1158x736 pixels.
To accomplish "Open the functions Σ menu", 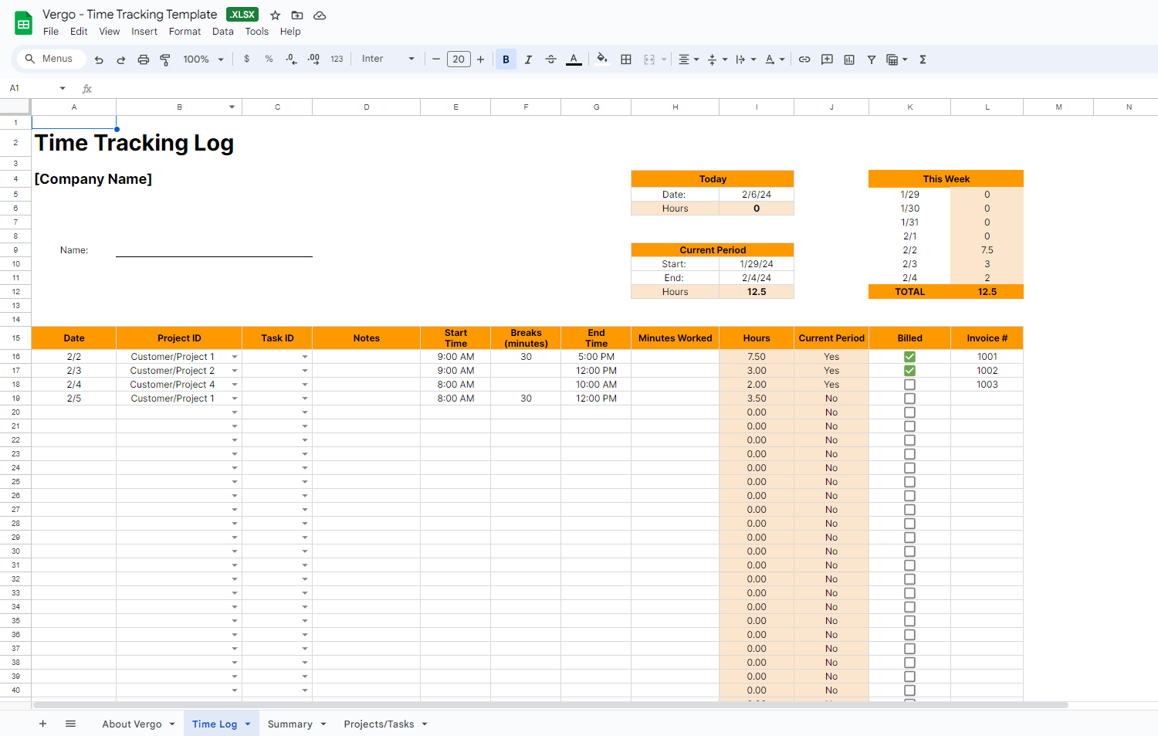I will pyautogui.click(x=923, y=59).
